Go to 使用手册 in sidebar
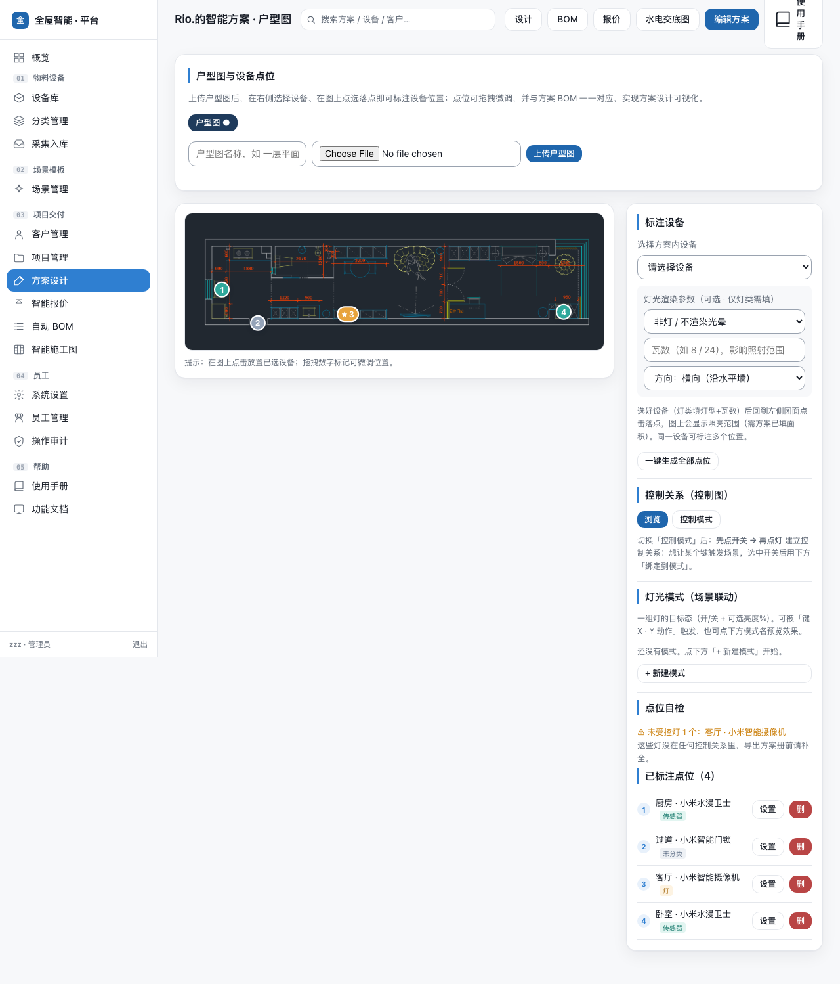The image size is (840, 984). (78, 486)
